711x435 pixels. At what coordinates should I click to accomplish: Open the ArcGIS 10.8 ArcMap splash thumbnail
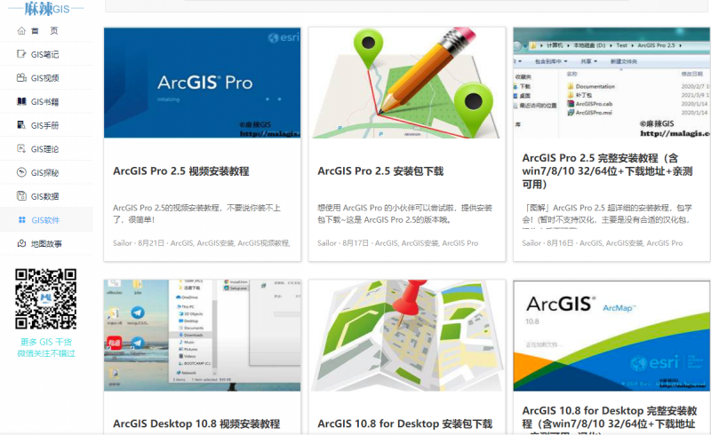tap(611, 336)
